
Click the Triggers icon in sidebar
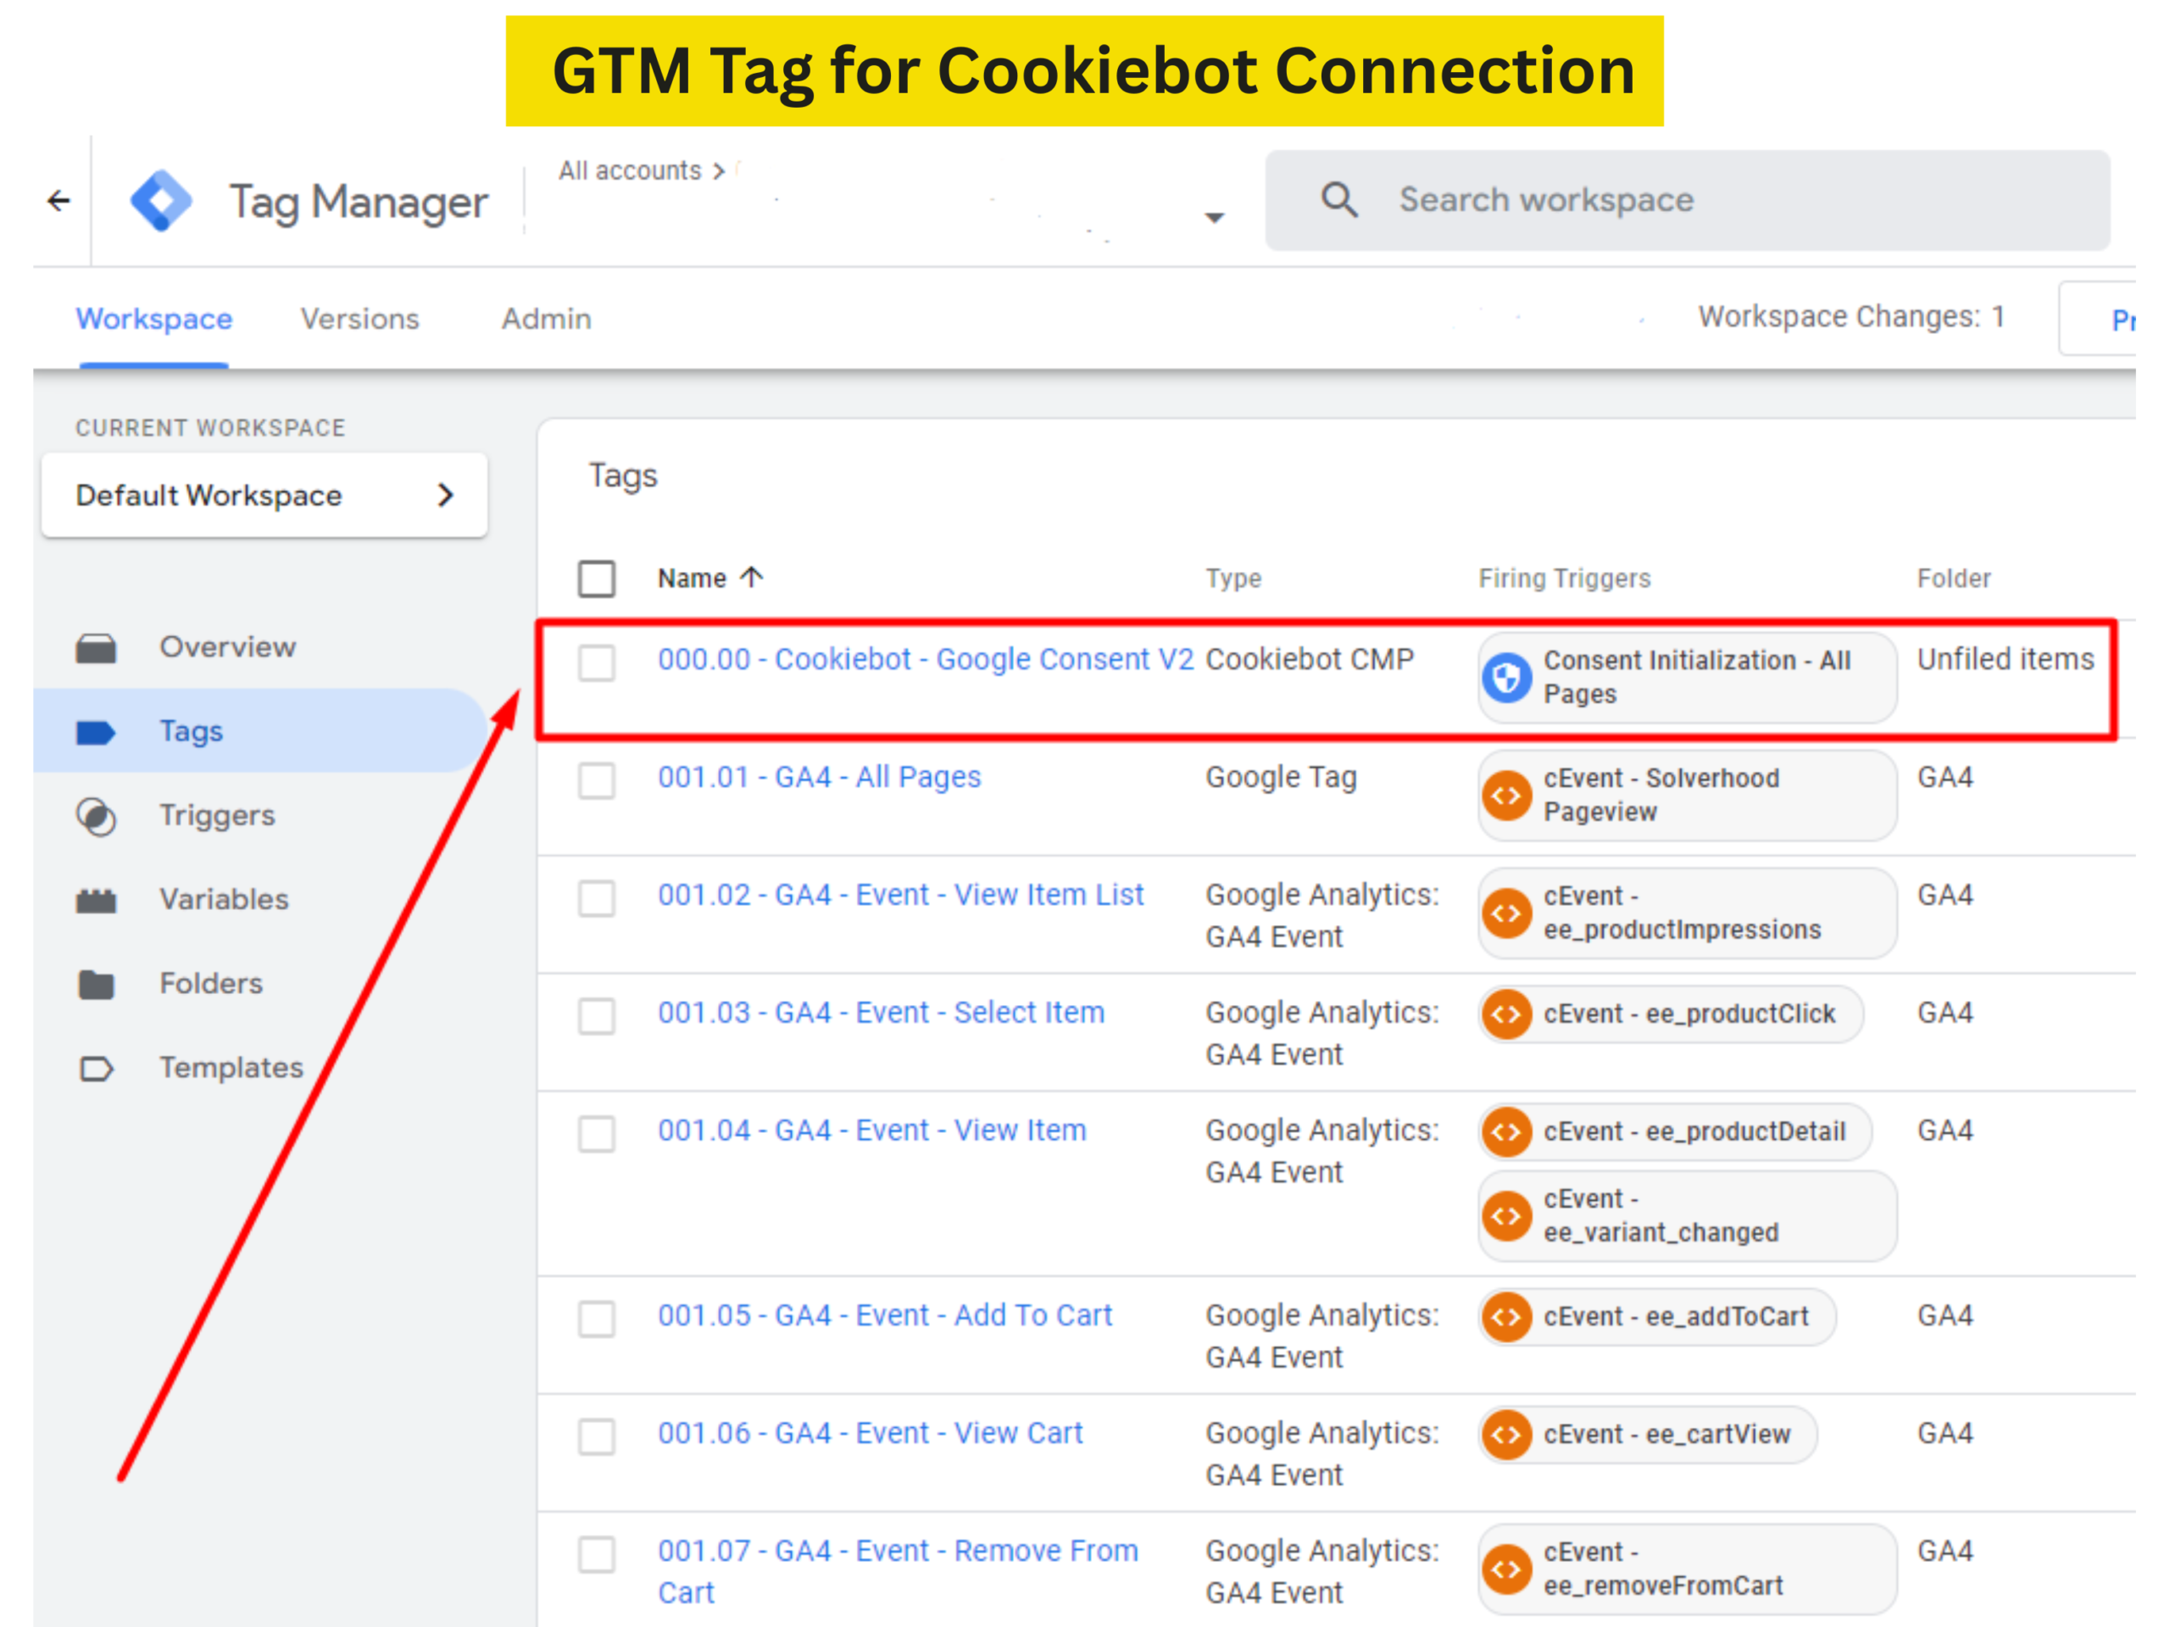pyautogui.click(x=96, y=816)
